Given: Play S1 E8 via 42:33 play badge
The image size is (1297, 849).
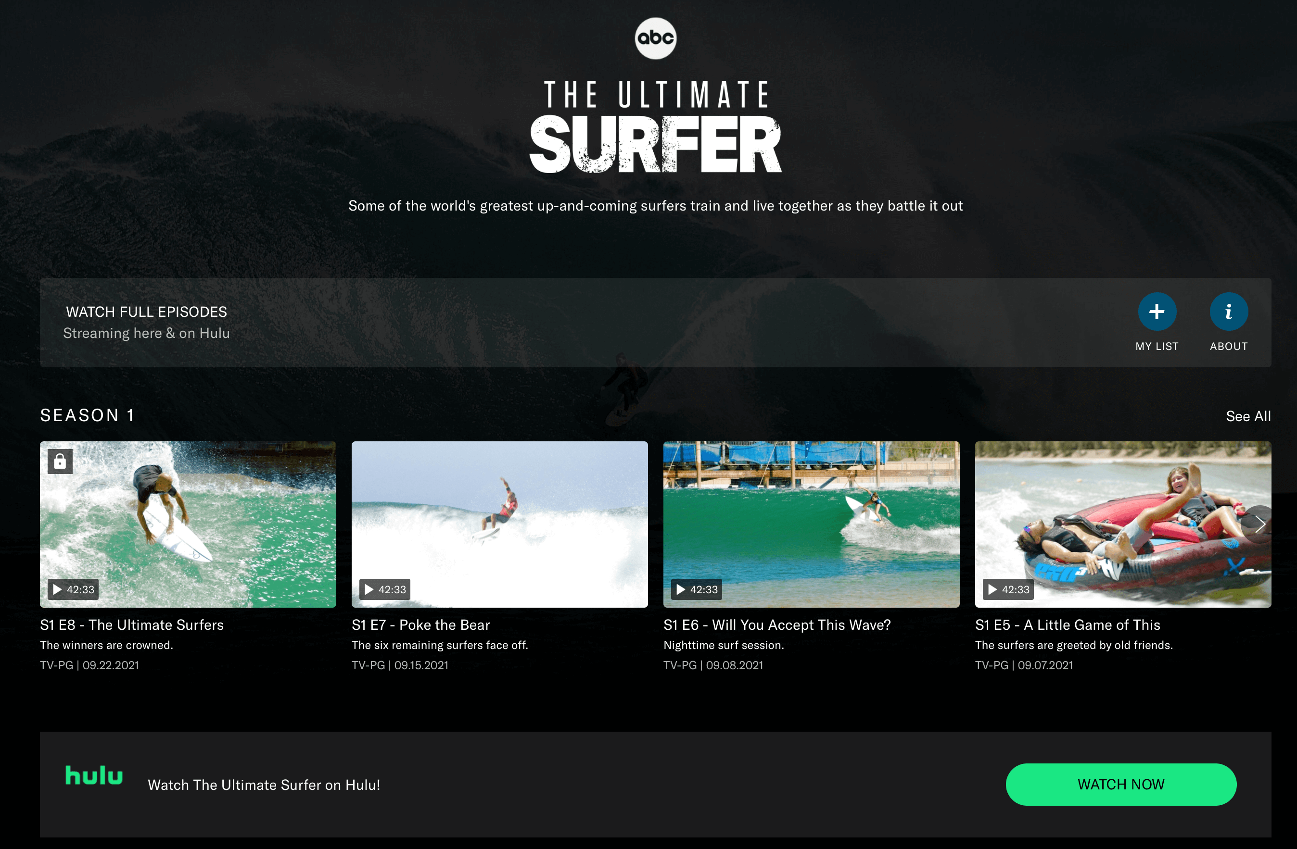Looking at the screenshot, I should [x=73, y=589].
